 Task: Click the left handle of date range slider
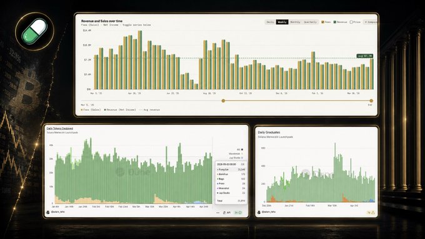pos(223,100)
